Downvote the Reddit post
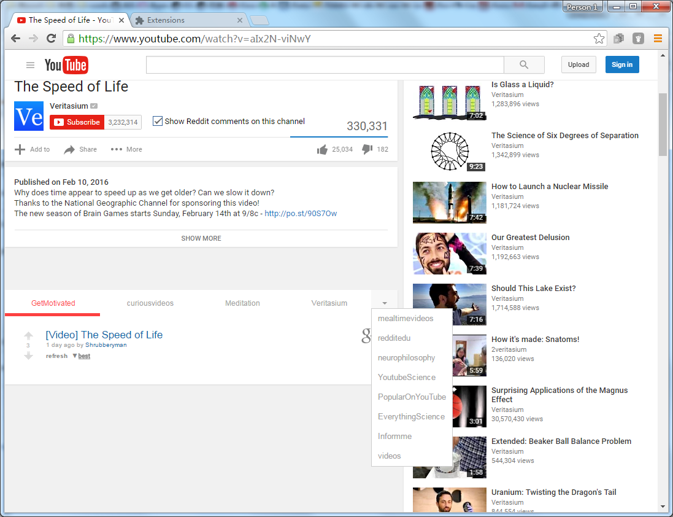Viewport: 673px width, 517px height. [28, 356]
